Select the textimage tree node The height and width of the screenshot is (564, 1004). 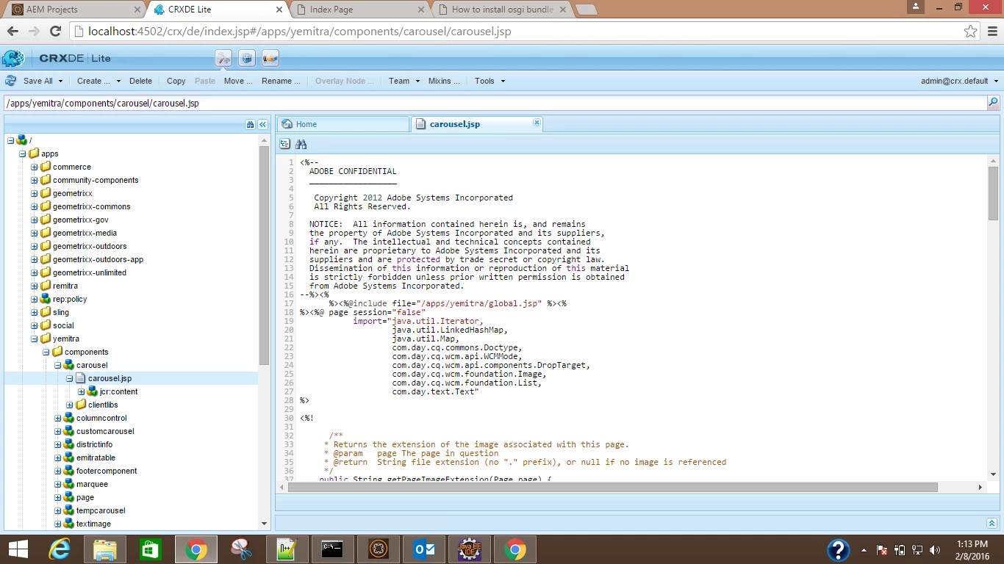93,524
